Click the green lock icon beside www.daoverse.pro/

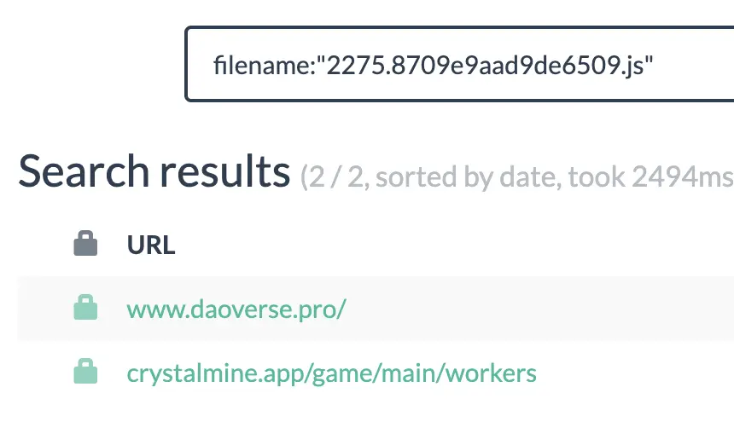pyautogui.click(x=85, y=307)
